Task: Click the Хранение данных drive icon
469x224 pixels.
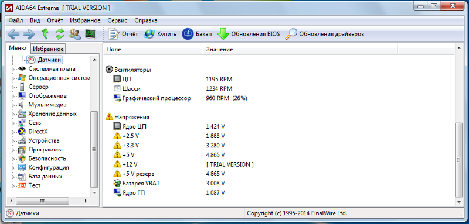Action: [x=22, y=113]
